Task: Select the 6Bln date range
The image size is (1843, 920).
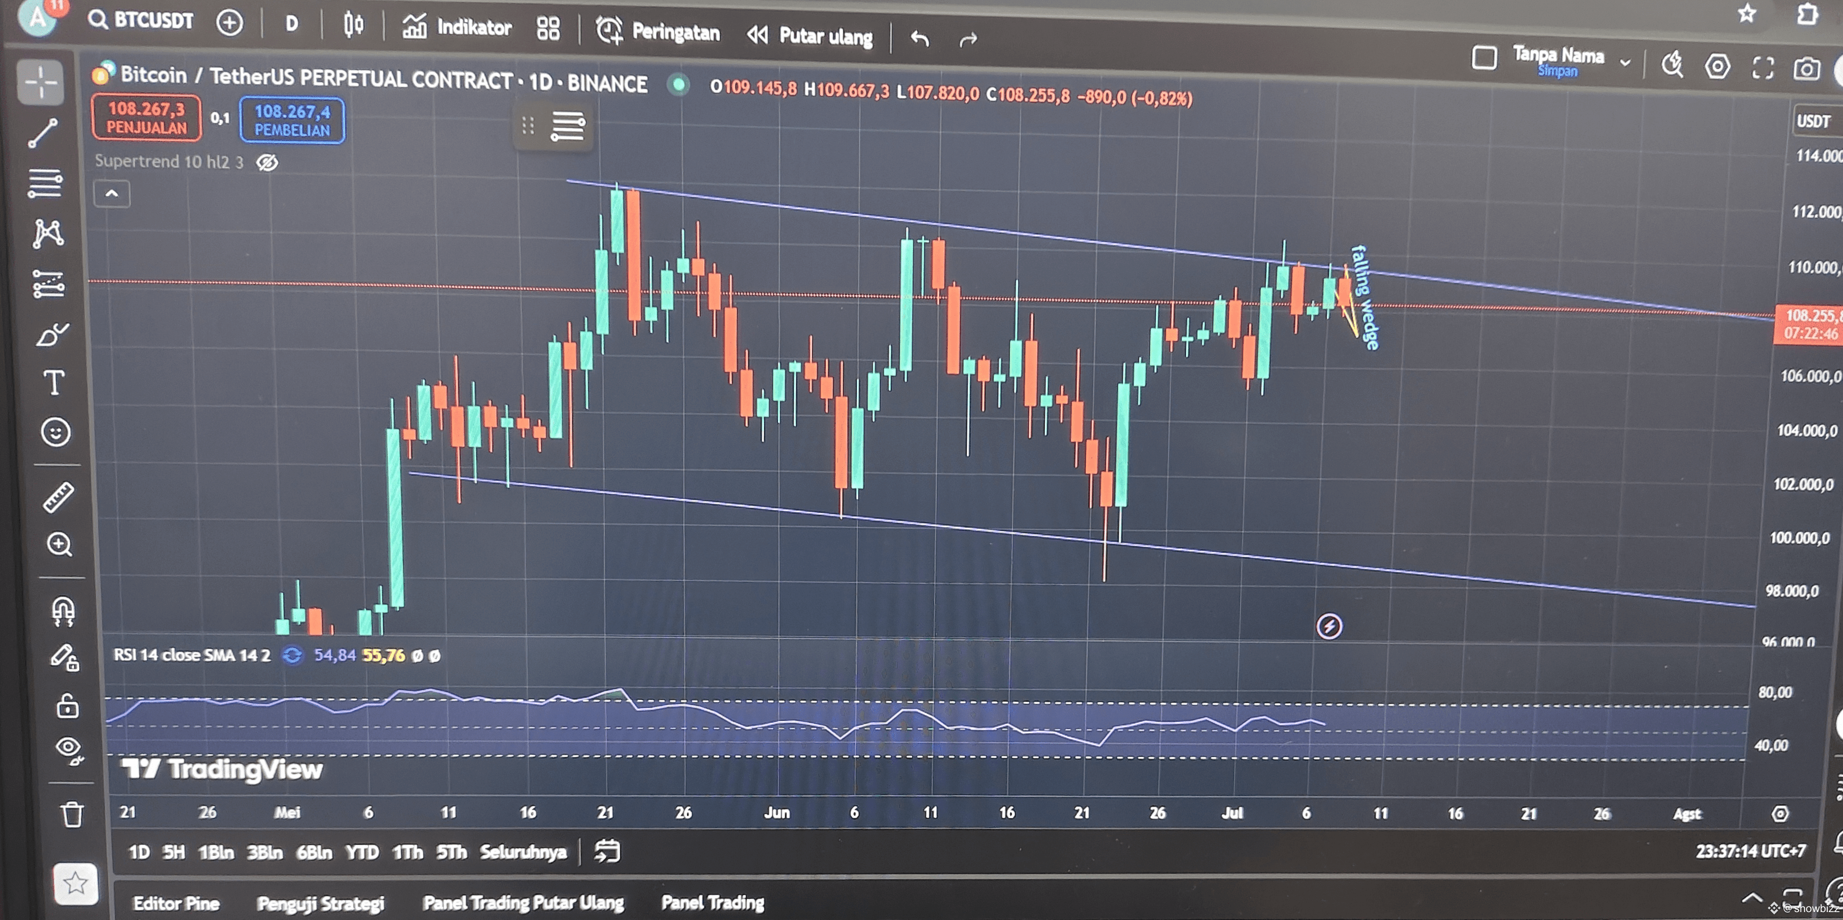Action: click(314, 852)
